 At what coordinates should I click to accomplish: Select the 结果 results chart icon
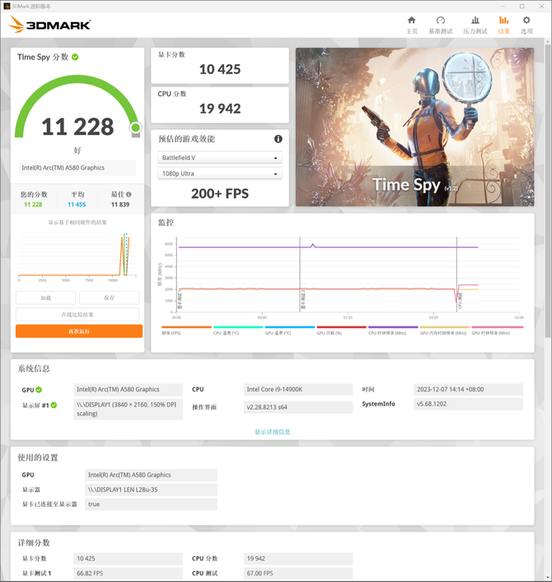tap(503, 21)
